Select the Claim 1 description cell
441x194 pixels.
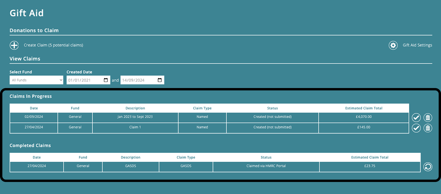pos(135,127)
